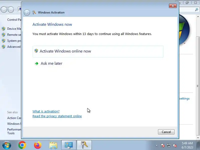Switch to the Windows Activation taskbar button
200x150 pixels.
point(84,145)
